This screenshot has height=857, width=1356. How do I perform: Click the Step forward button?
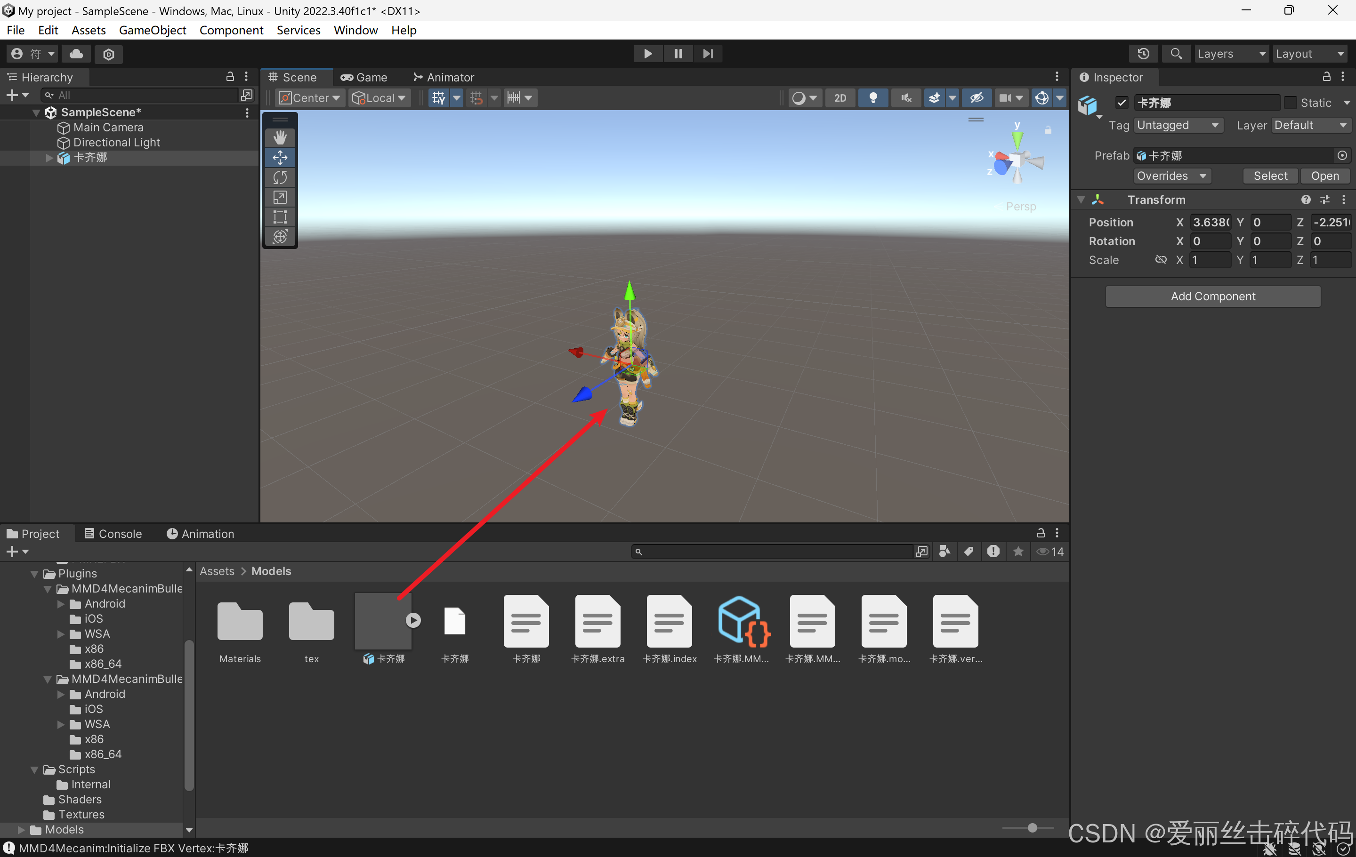coord(708,54)
